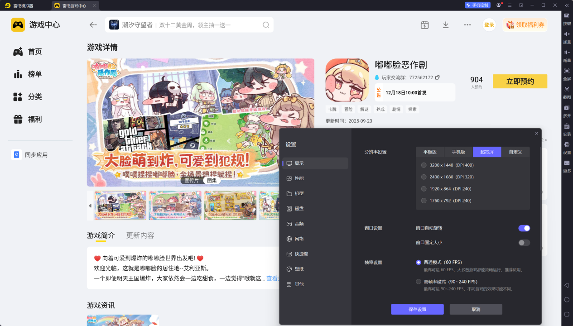
Task: Click the three-dot more options icon
Action: pyautogui.click(x=467, y=25)
